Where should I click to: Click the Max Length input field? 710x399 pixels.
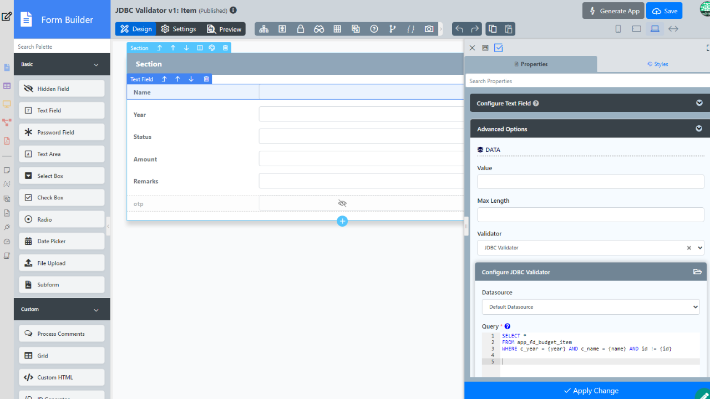[590, 214]
